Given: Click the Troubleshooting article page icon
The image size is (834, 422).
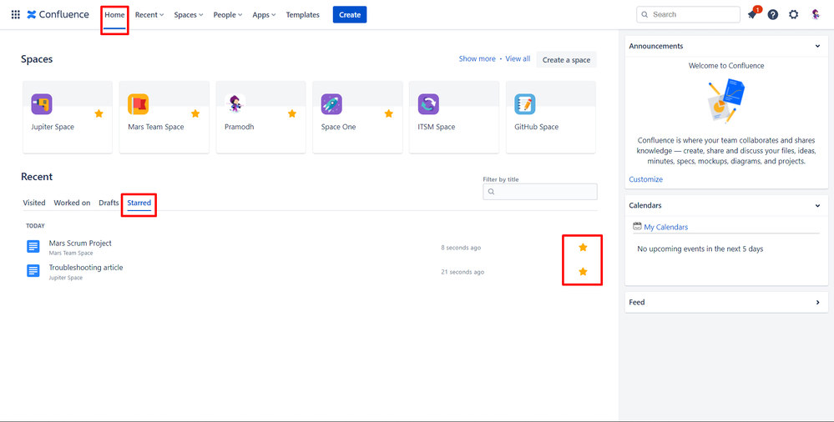Looking at the screenshot, I should (x=33, y=271).
